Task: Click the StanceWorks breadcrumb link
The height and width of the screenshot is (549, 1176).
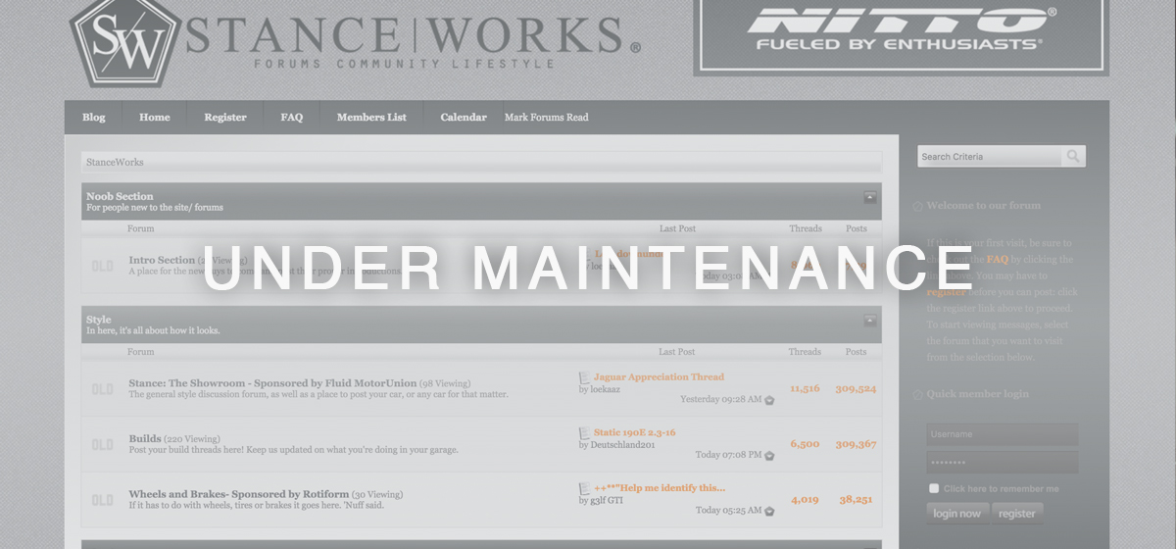Action: tap(115, 162)
